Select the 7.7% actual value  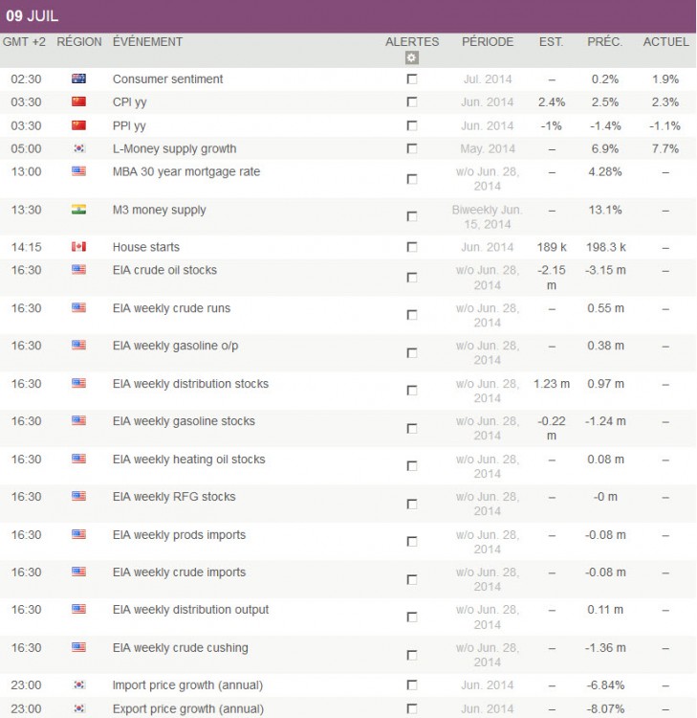click(665, 148)
